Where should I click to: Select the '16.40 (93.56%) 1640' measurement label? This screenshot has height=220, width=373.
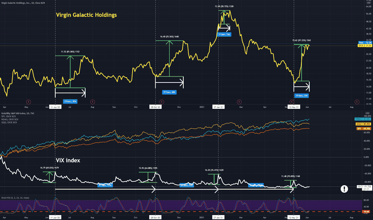169,37
